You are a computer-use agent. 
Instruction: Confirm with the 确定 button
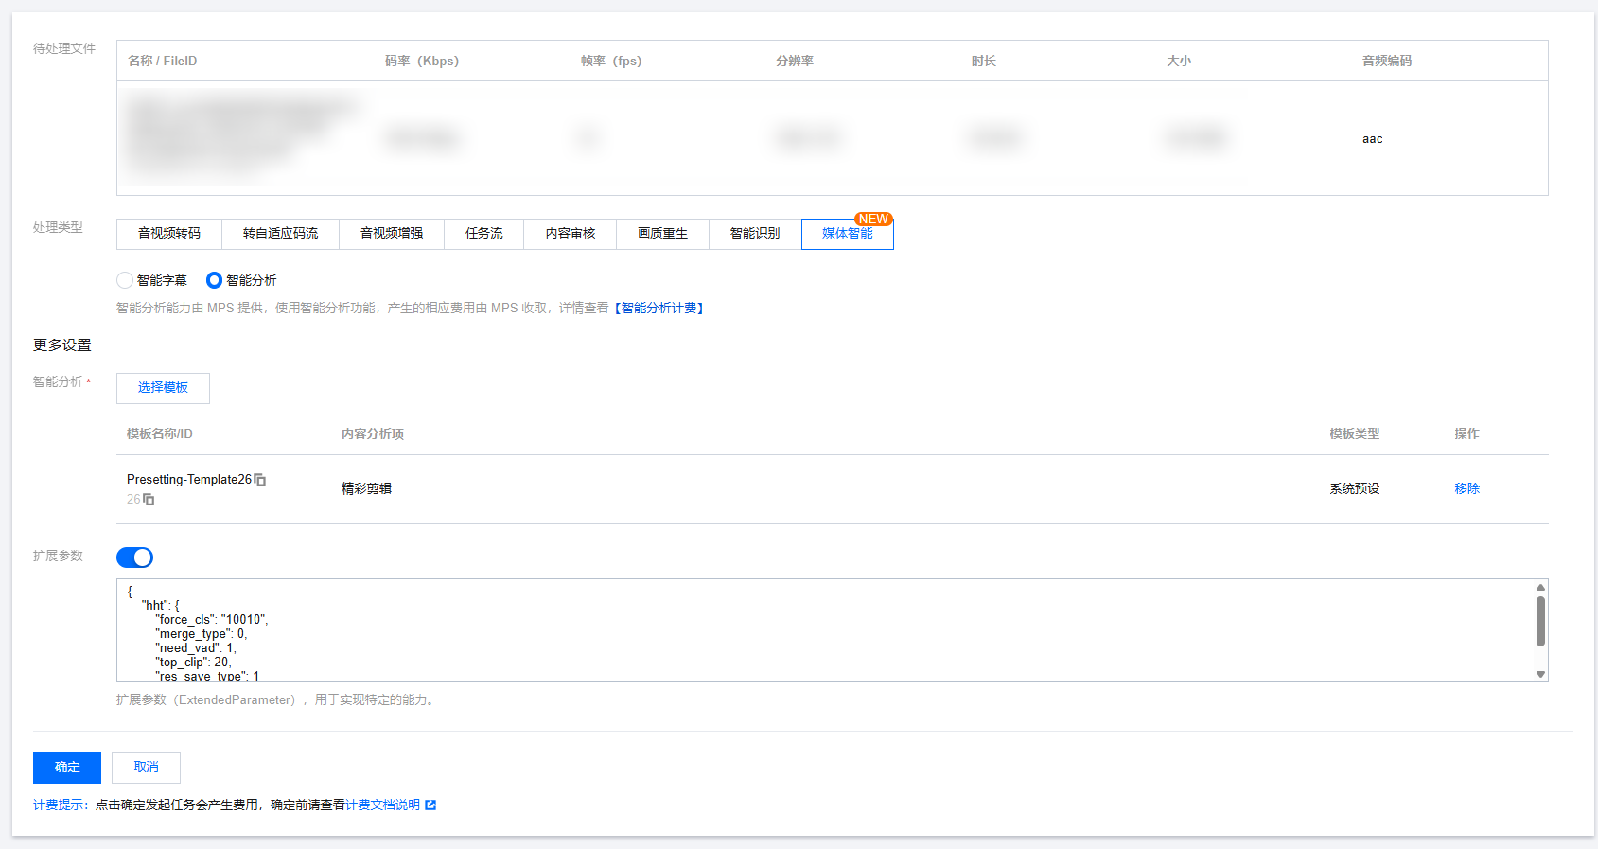click(67, 768)
